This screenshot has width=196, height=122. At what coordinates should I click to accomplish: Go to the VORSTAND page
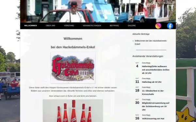tap(69, 25)
